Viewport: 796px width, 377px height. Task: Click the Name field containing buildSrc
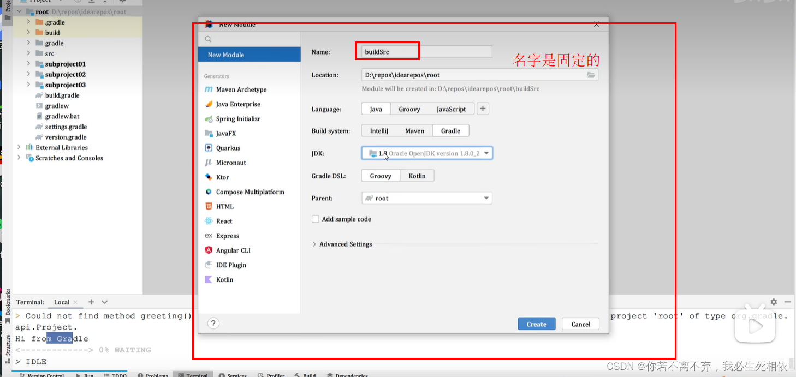tap(427, 52)
